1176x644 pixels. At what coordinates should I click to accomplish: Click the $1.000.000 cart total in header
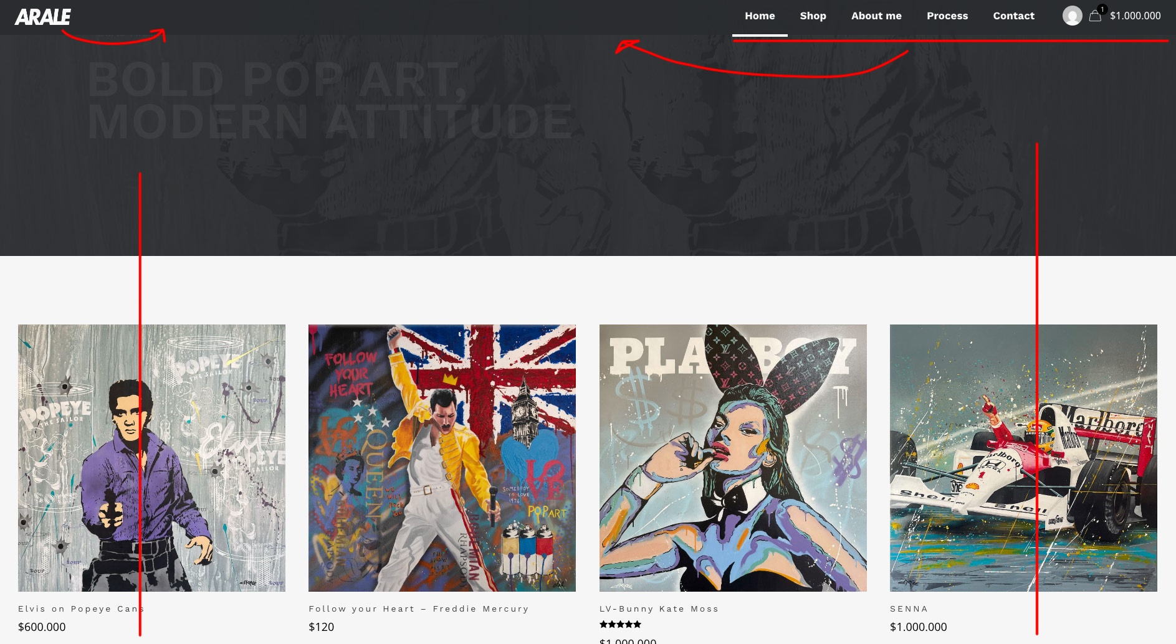(1135, 16)
